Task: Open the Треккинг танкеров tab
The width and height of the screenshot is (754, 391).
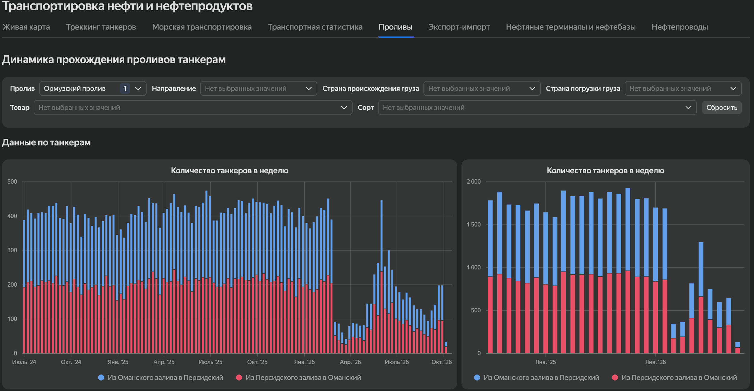Action: point(101,27)
